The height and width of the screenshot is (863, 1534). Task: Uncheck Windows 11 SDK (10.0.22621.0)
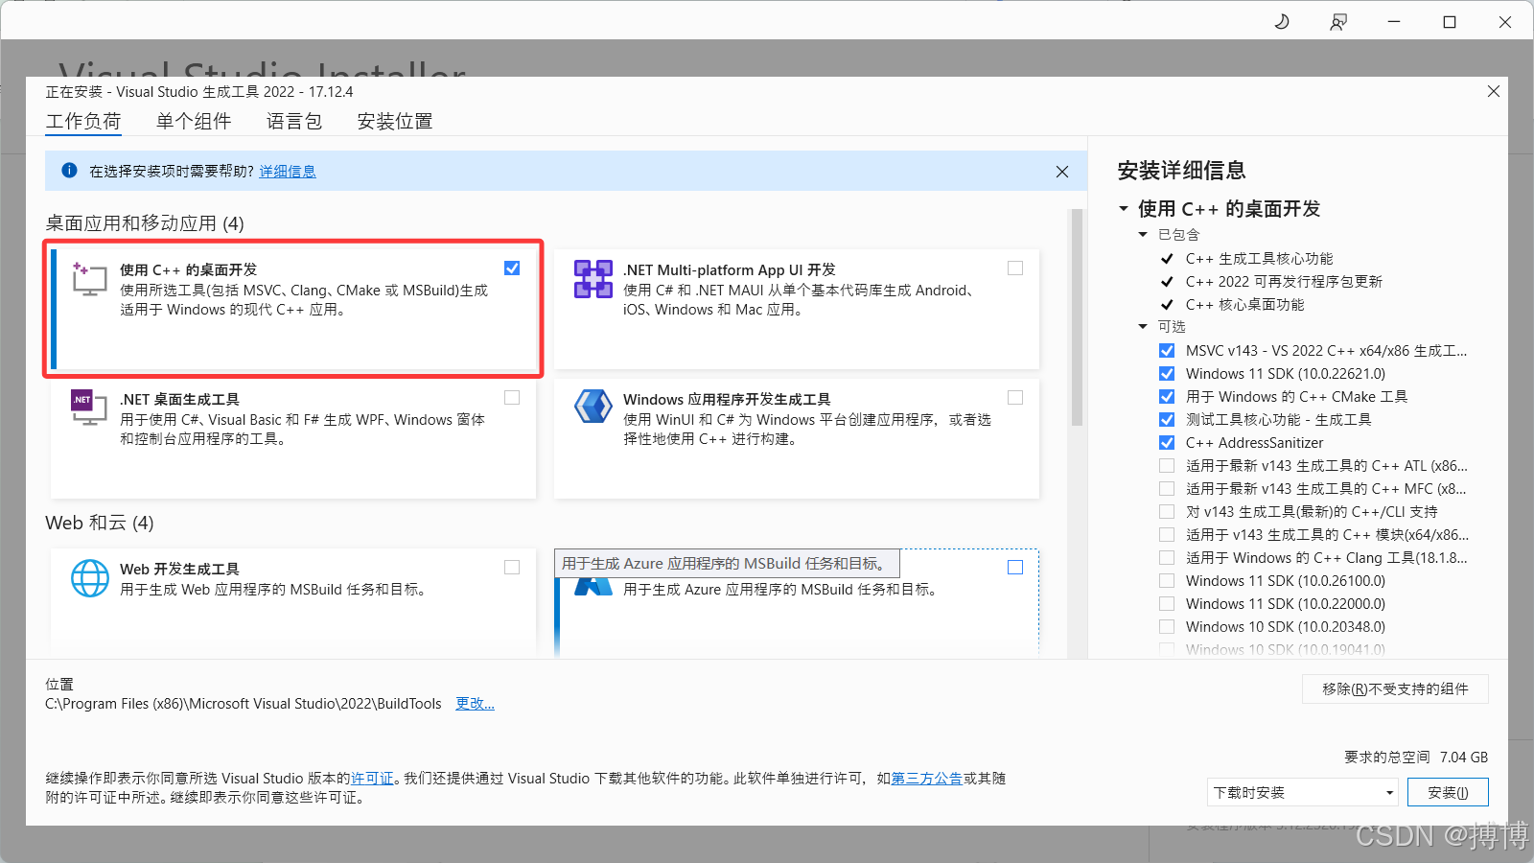point(1167,374)
